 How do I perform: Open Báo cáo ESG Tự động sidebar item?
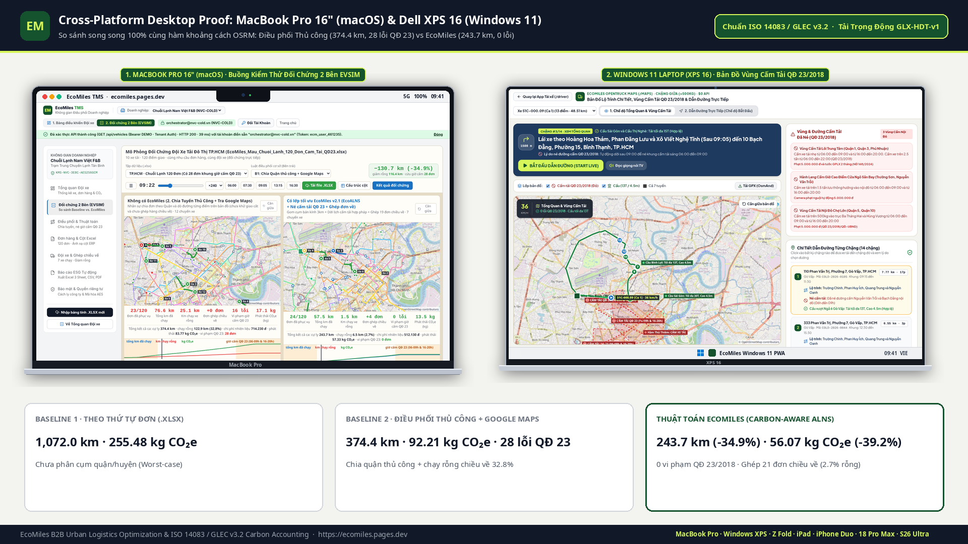pos(80,275)
